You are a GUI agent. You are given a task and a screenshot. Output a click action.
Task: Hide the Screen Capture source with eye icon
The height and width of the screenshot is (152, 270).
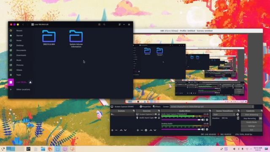click(156, 114)
